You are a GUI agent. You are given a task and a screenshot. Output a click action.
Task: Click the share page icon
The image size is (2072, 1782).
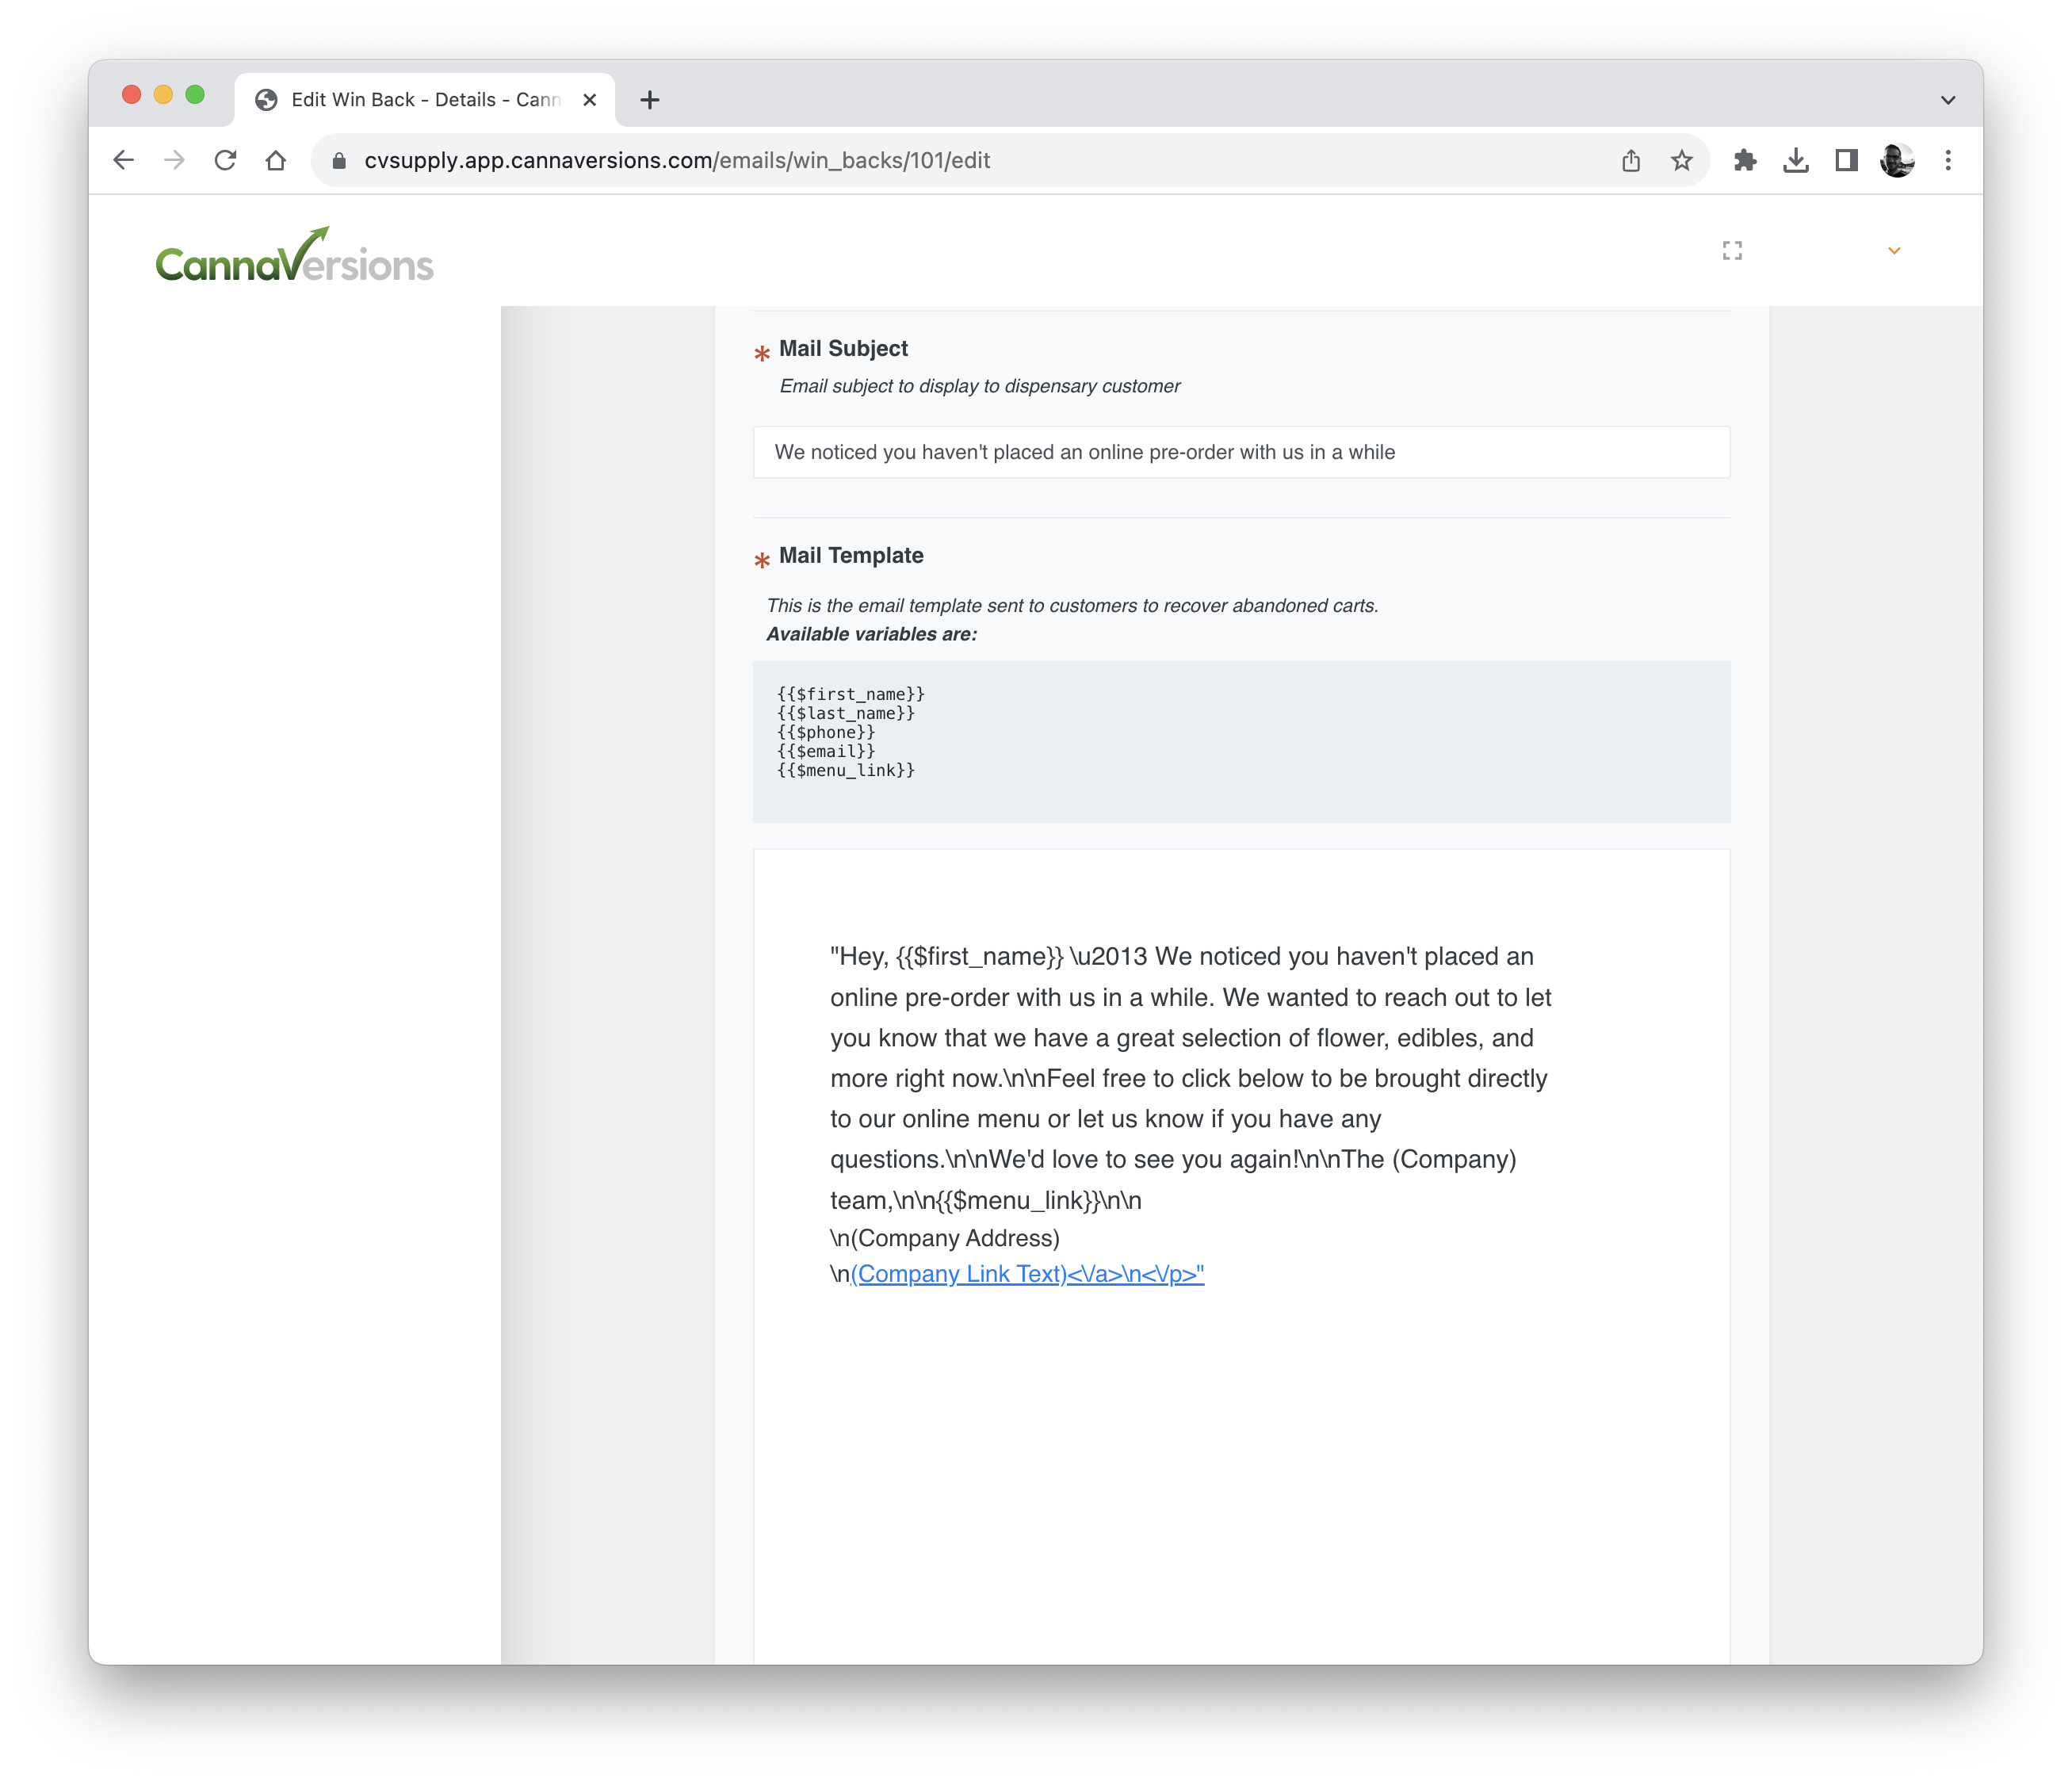tap(1631, 160)
